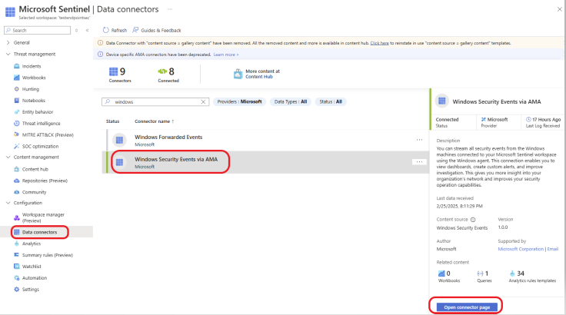
Task: Click Windows Forwarded Events connector icon
Action: pos(119,140)
